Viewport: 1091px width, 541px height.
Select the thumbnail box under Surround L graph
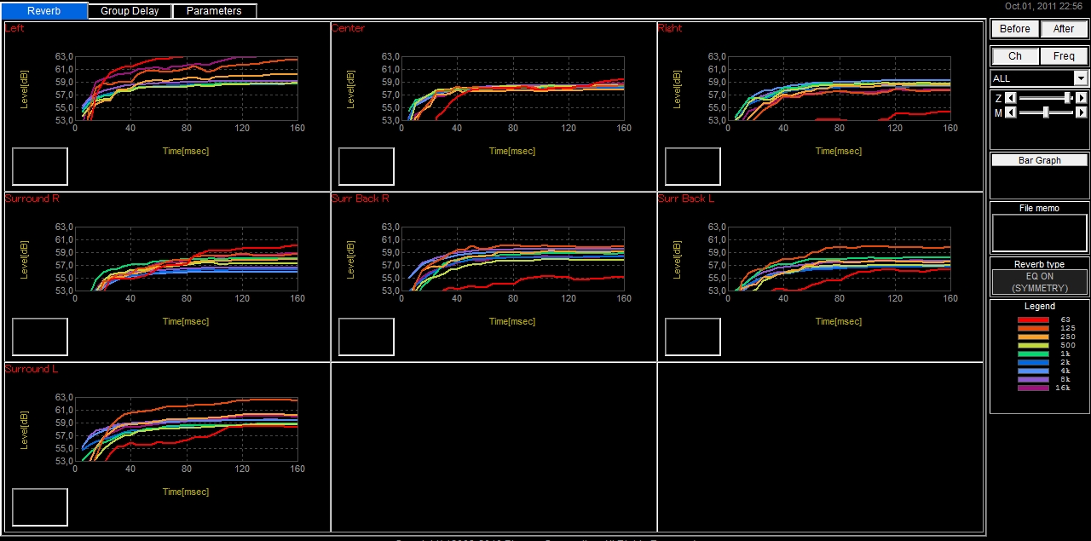[39, 507]
